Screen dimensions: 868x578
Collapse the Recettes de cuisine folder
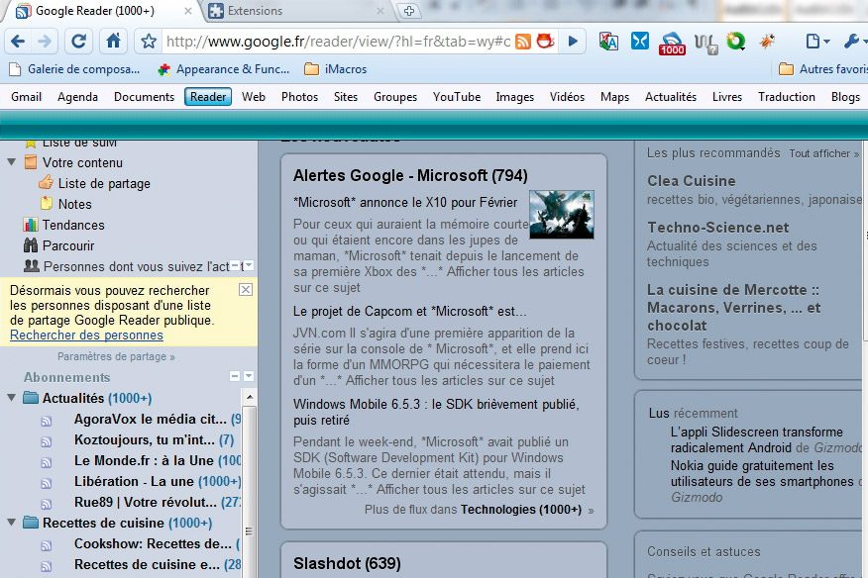coord(11,523)
